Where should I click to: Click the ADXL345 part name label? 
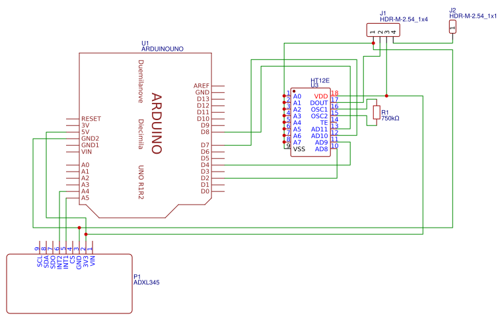146,283
